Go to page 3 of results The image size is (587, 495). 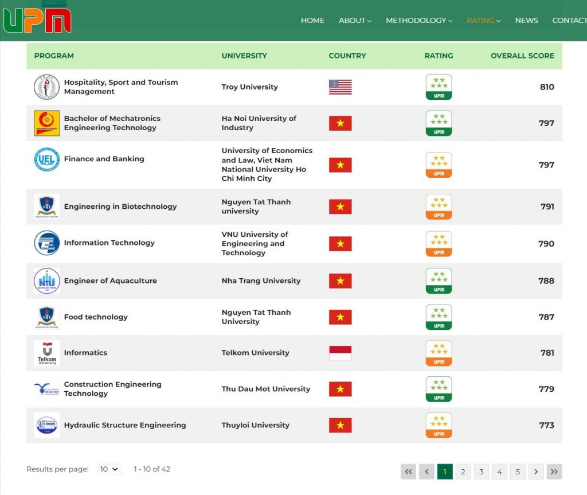(481, 471)
